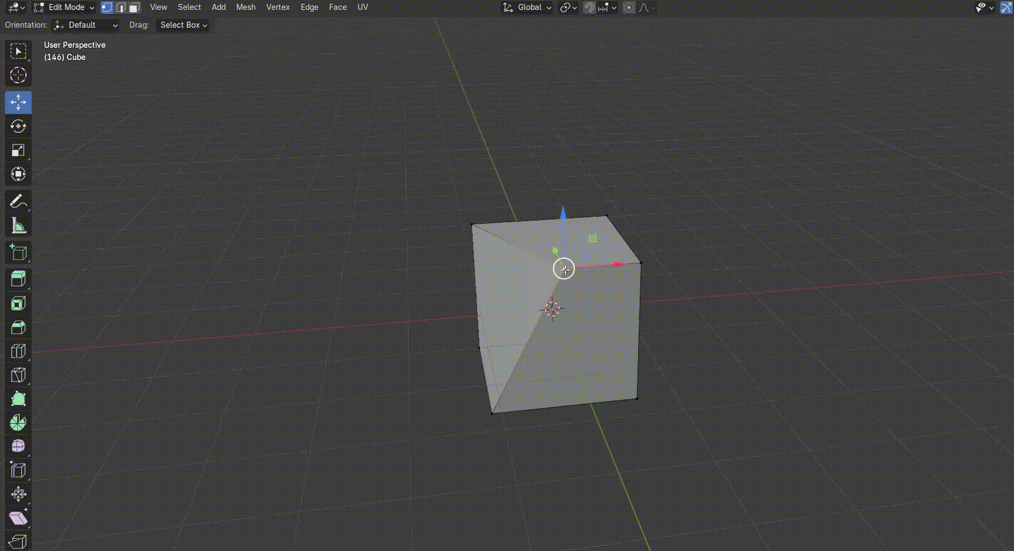Select the Shear tool
Image resolution: width=1014 pixels, height=551 pixels.
coord(18,518)
